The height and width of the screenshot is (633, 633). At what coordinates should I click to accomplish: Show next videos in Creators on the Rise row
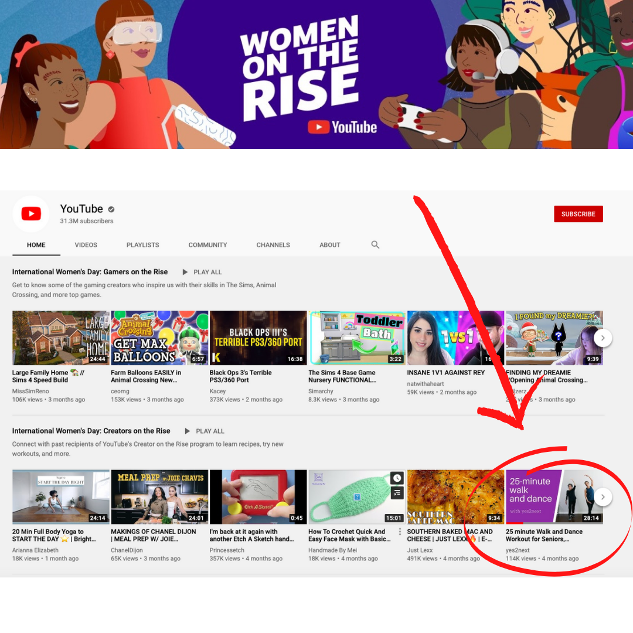603,497
